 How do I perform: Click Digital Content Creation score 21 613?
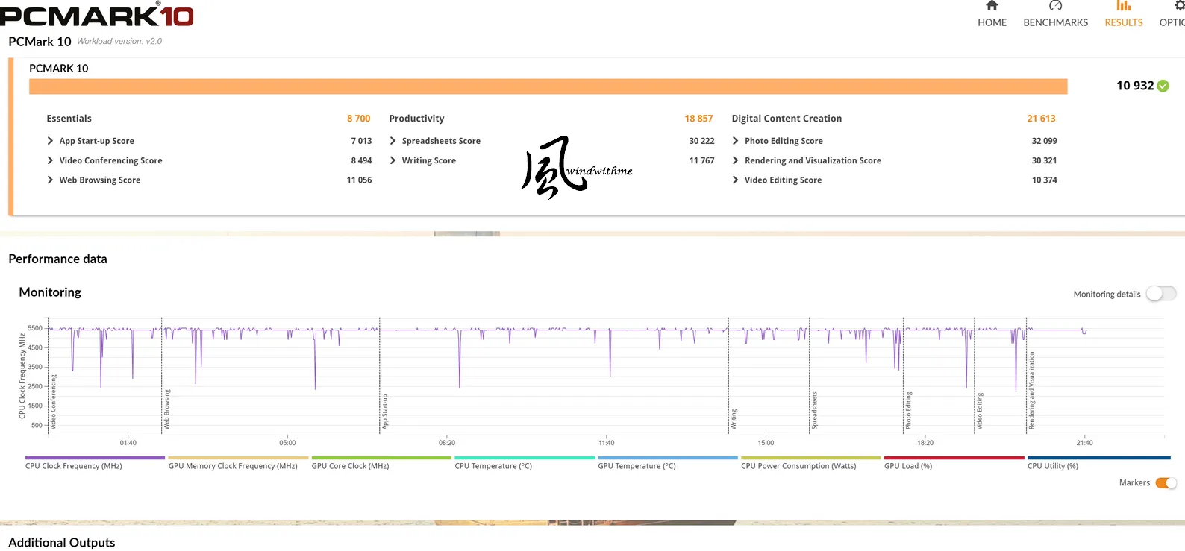tap(1041, 119)
